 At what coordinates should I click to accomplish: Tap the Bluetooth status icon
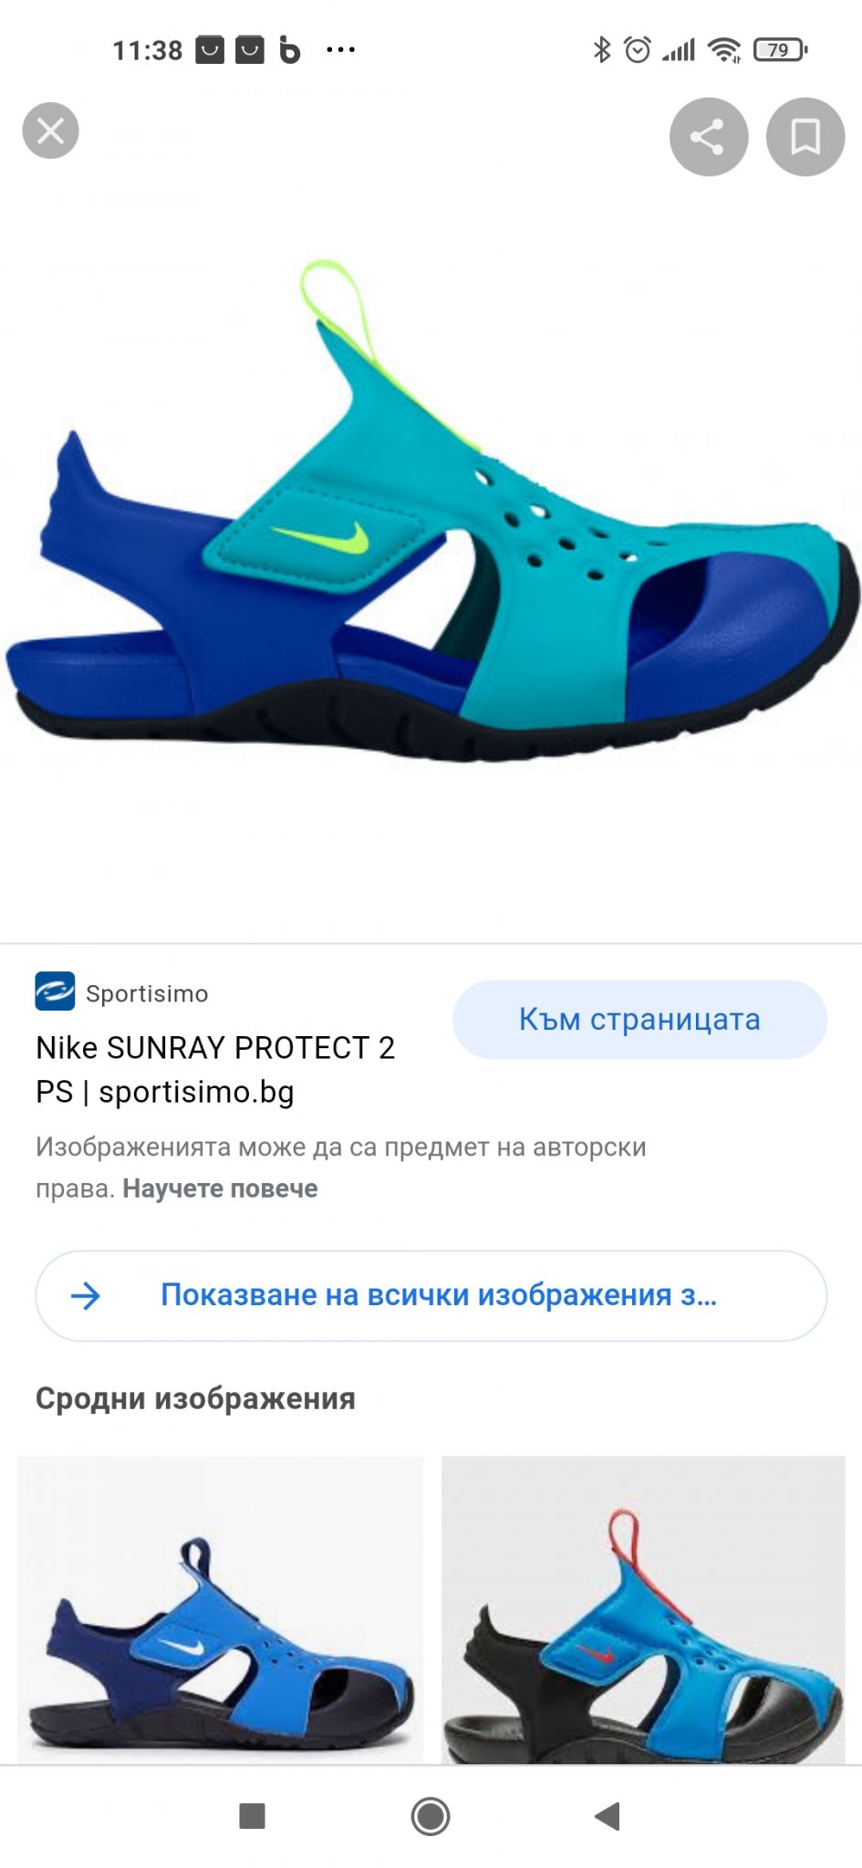pos(601,49)
